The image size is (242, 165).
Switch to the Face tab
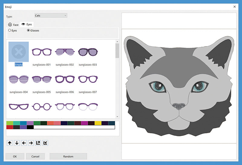click(x=13, y=25)
